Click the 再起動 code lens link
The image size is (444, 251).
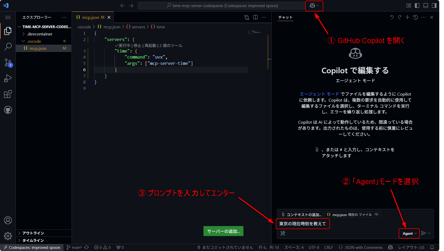[x=150, y=46]
